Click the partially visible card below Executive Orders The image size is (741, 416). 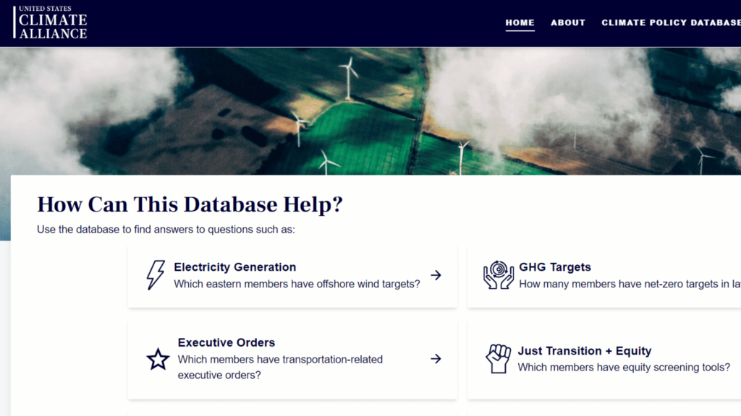point(292,412)
